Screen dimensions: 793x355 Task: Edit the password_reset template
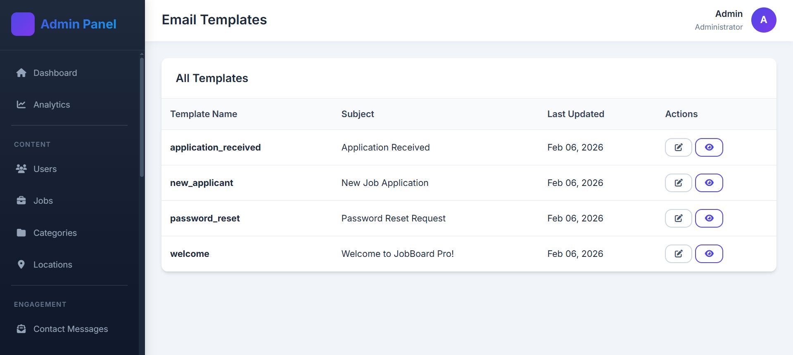tap(678, 219)
